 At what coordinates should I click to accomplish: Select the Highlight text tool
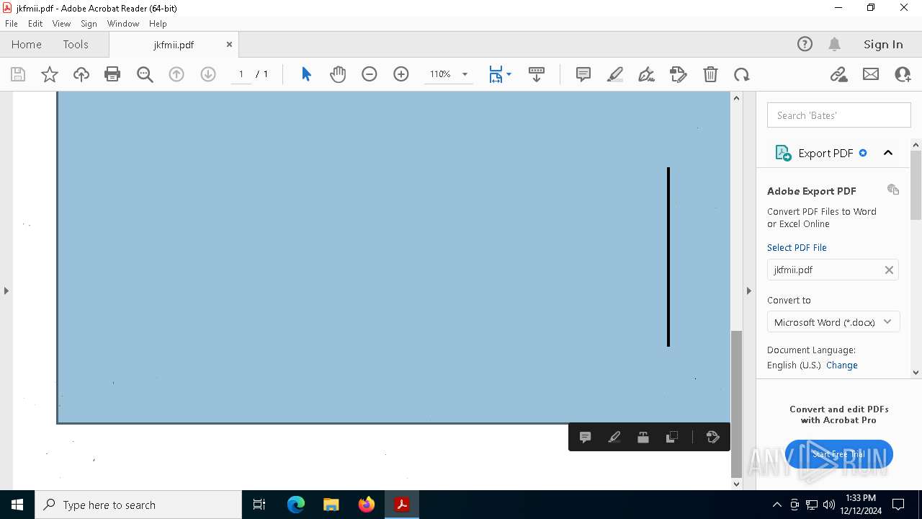pyautogui.click(x=615, y=74)
